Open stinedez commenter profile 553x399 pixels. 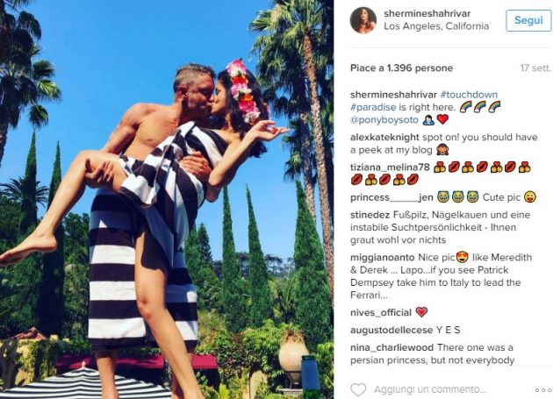click(370, 215)
